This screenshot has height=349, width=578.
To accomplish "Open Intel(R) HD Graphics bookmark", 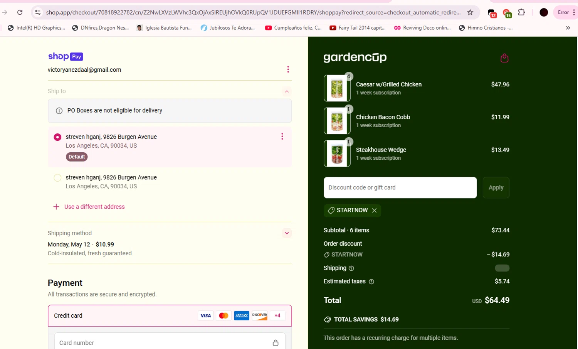I will pos(36,28).
